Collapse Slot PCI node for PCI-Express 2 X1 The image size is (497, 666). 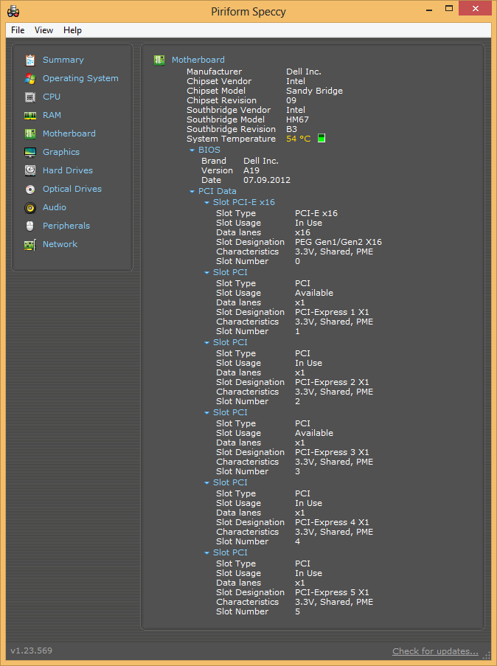[207, 343]
